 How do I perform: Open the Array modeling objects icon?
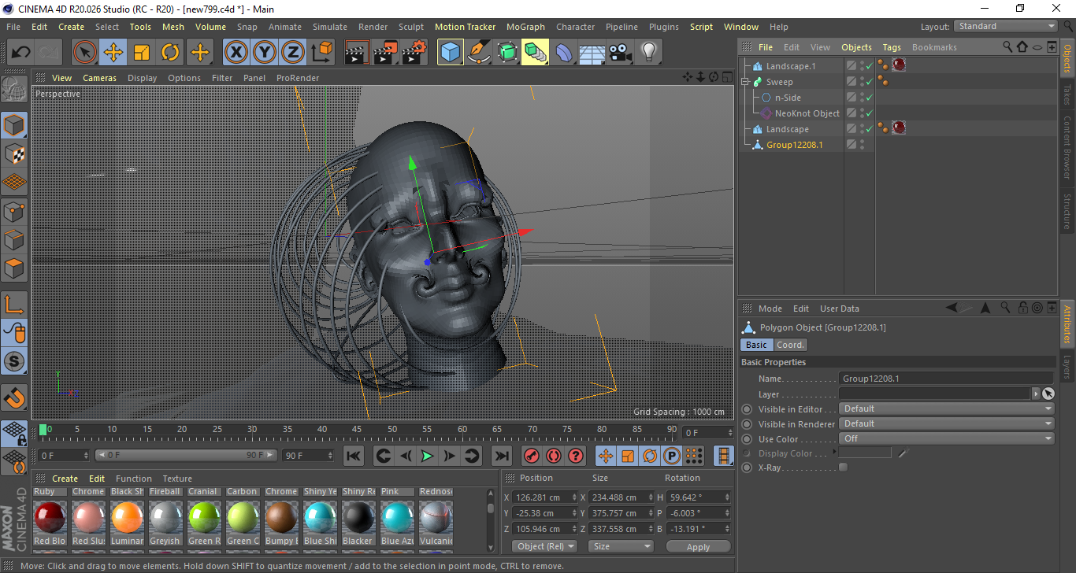536,53
